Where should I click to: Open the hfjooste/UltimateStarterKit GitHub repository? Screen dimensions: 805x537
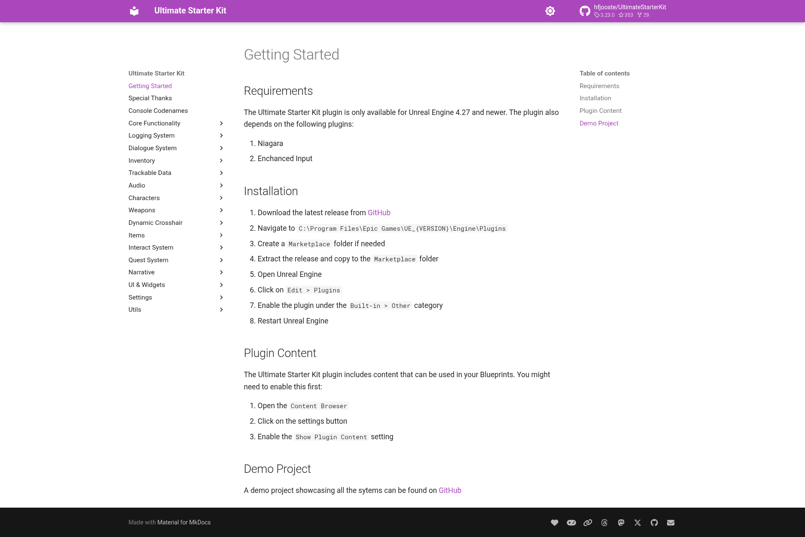pyautogui.click(x=623, y=11)
